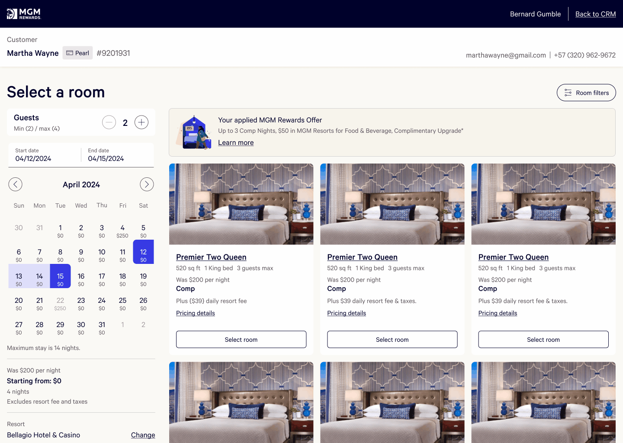Open first card's Premier Two Queen title
The image size is (623, 443).
[211, 257]
